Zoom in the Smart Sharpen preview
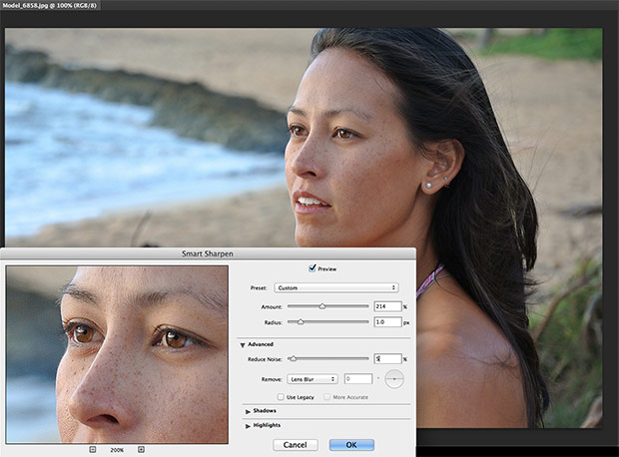This screenshot has height=457, width=619. (141, 450)
